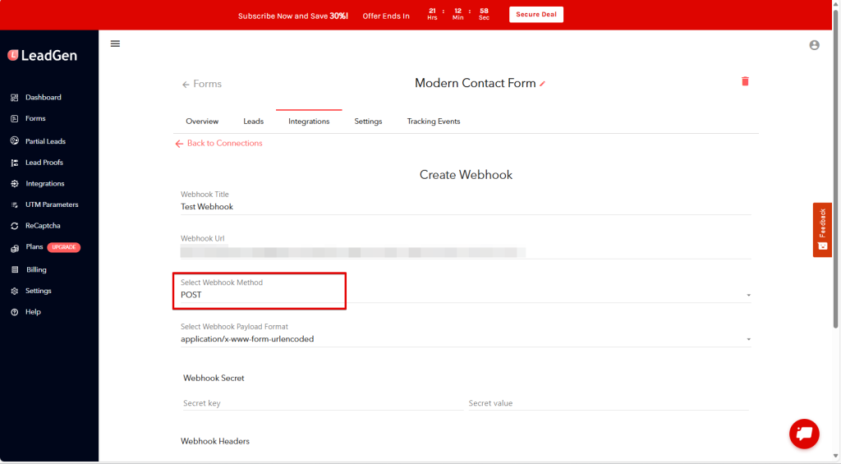Click the red trash delete icon
Image resolution: width=841 pixels, height=464 pixels.
pos(745,81)
